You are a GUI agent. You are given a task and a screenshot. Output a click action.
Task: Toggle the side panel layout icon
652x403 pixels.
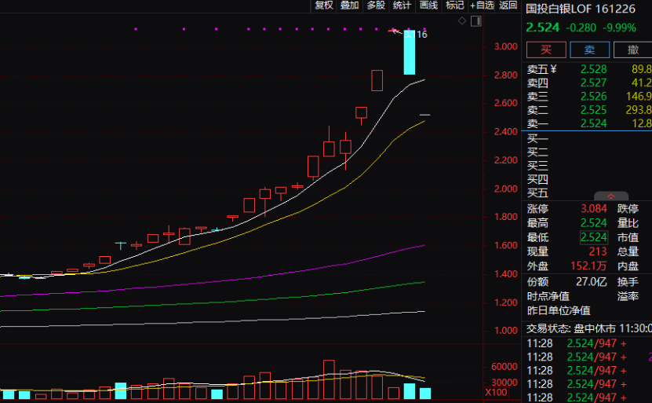(x=476, y=20)
